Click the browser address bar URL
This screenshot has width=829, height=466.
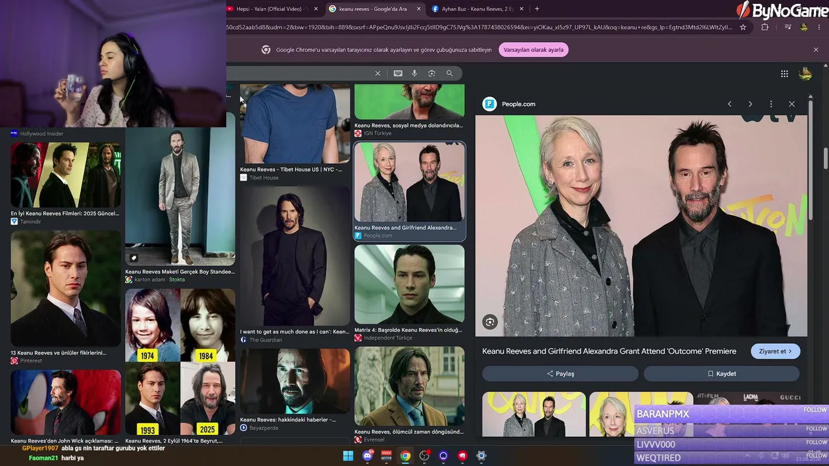point(479,27)
